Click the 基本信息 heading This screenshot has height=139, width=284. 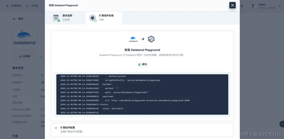pos(18,68)
